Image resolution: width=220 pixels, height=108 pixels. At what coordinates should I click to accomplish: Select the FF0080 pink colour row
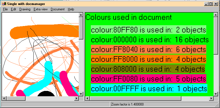(x=149, y=79)
